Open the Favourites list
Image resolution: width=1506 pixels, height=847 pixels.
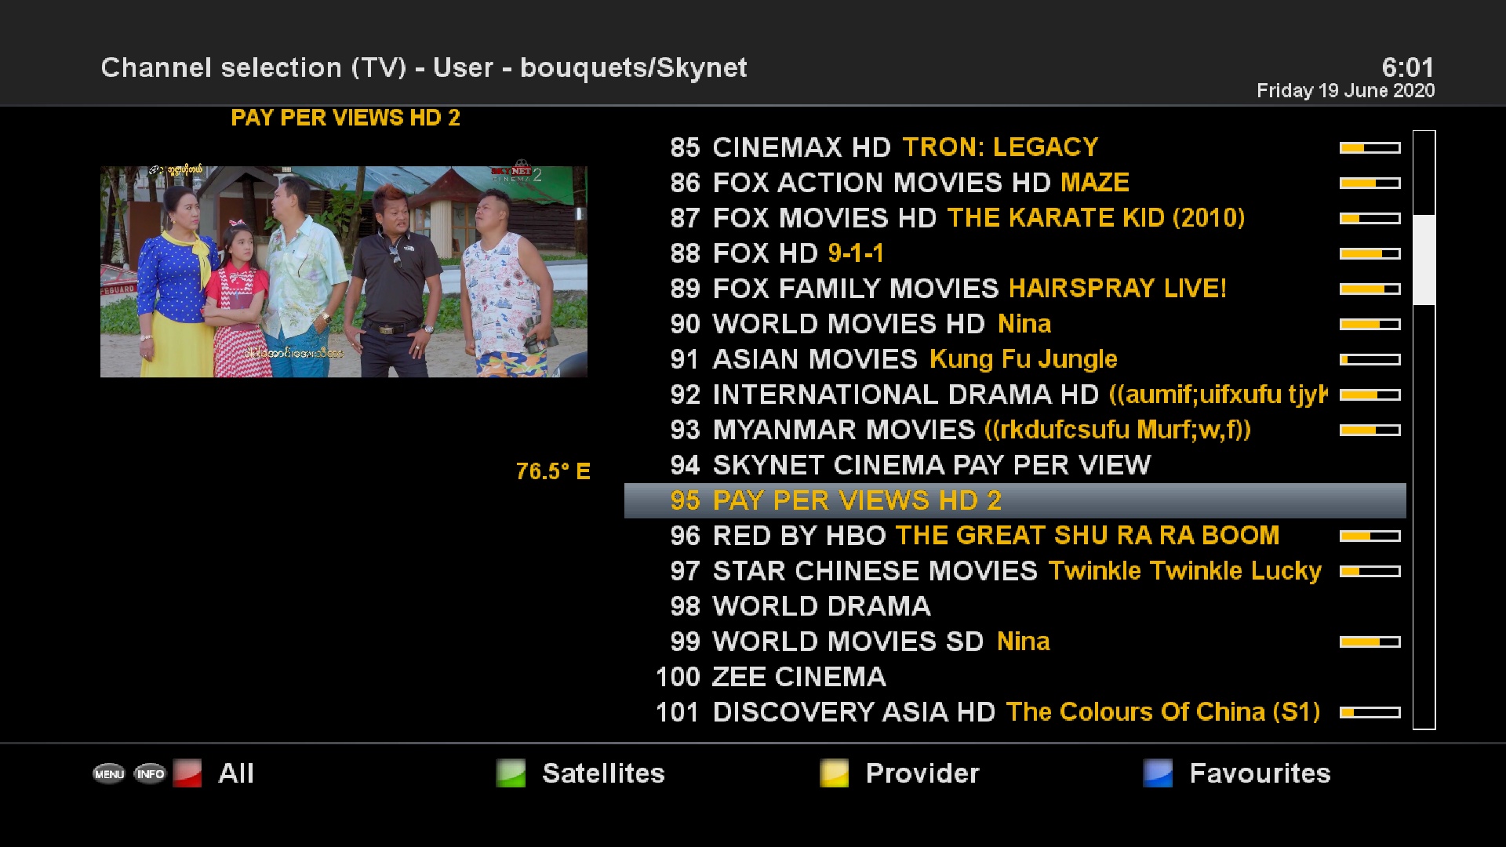point(1260,773)
